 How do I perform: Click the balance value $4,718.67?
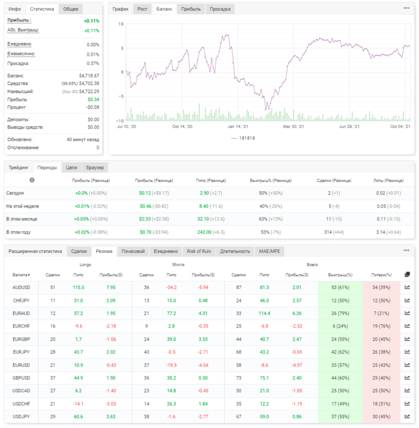pos(89,75)
